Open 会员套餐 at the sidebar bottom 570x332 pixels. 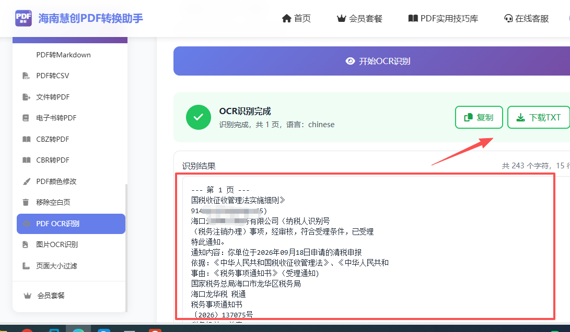51,296
